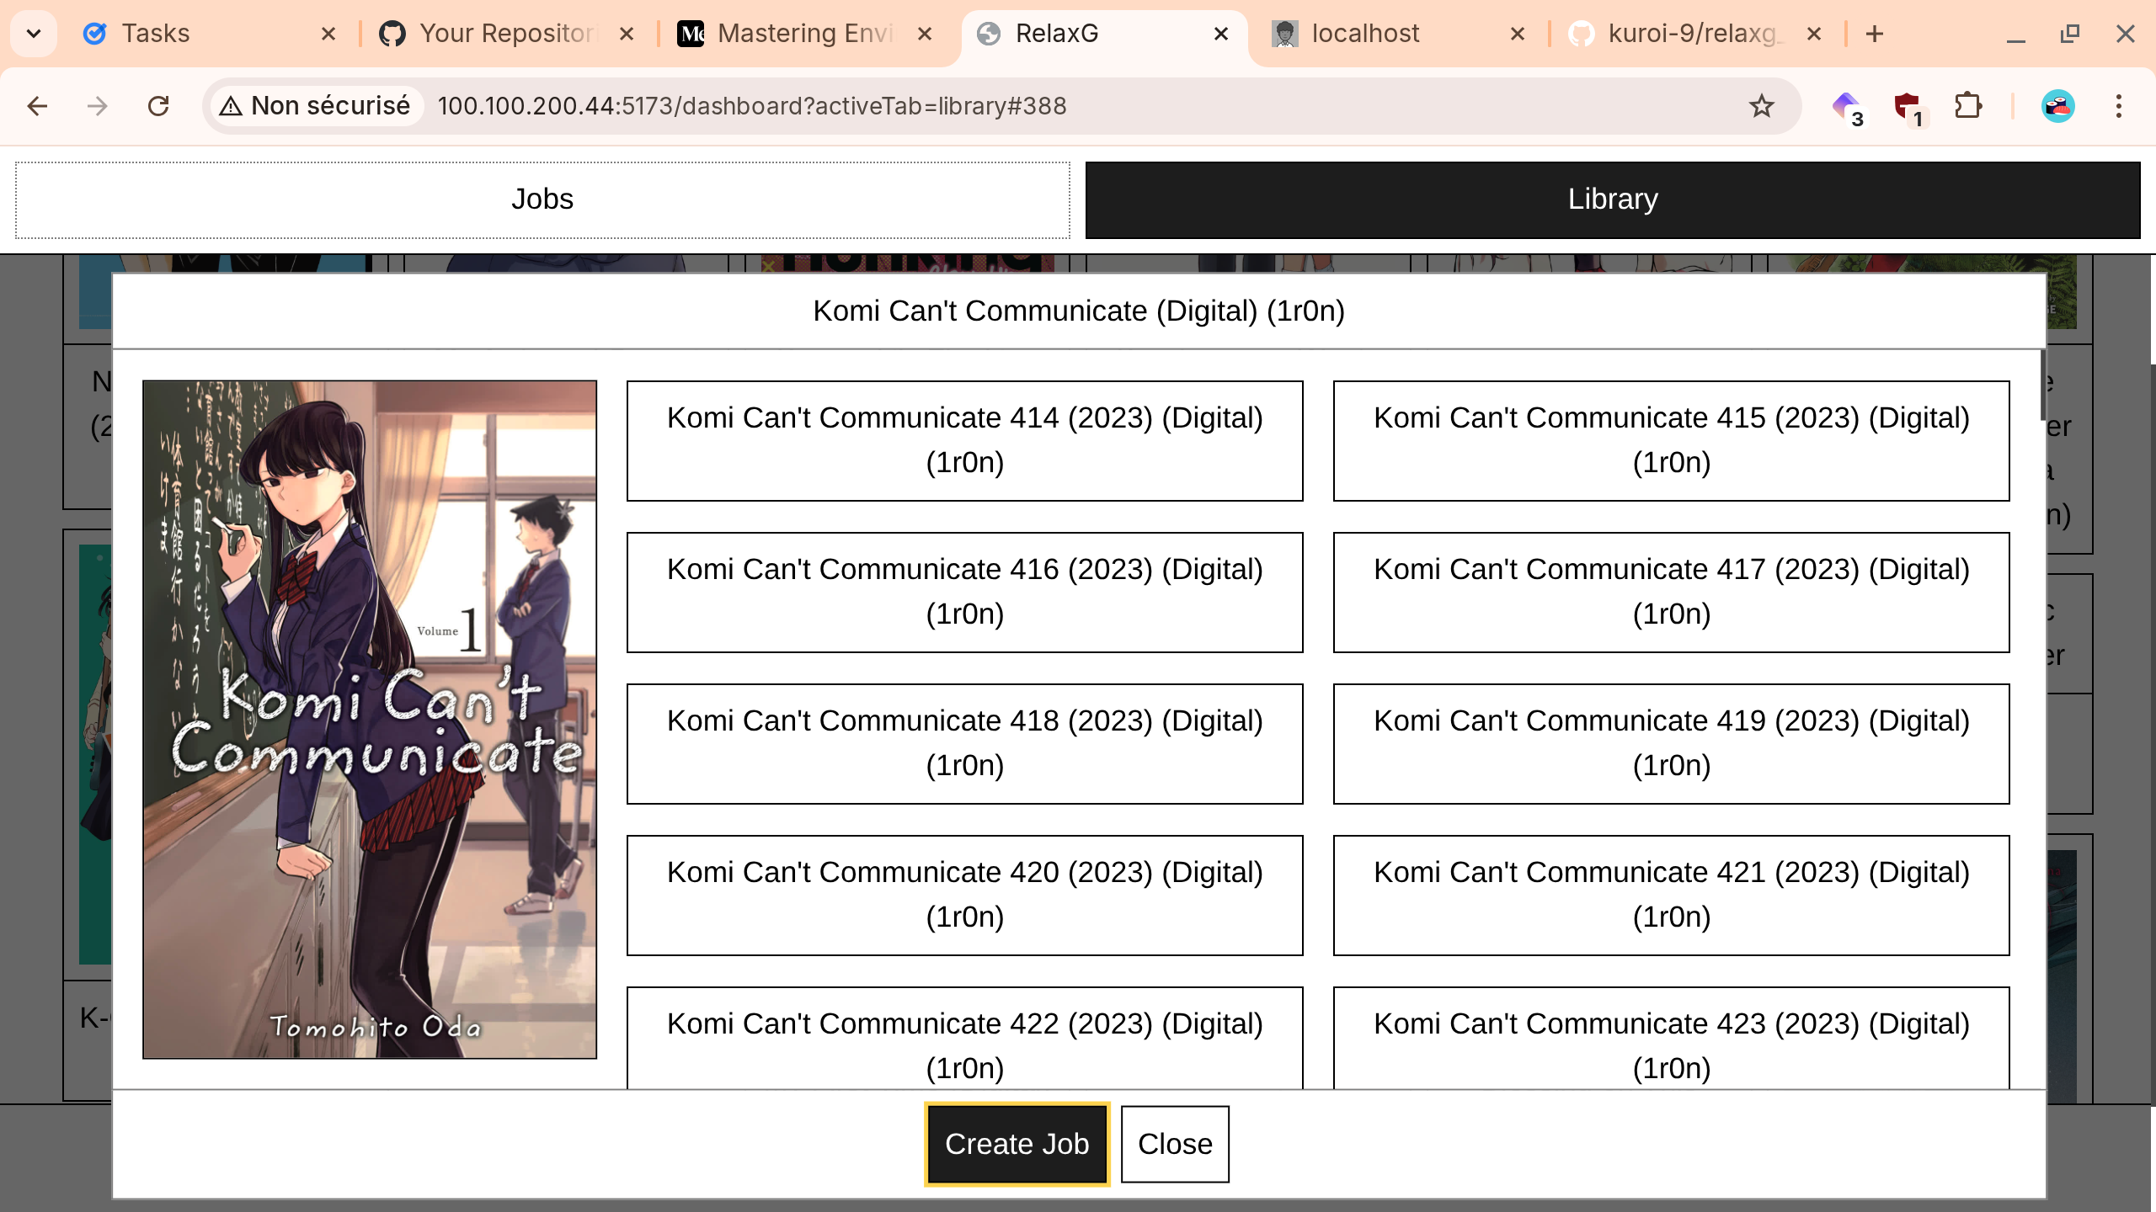
Task: Select the Library tab
Action: coord(1612,199)
